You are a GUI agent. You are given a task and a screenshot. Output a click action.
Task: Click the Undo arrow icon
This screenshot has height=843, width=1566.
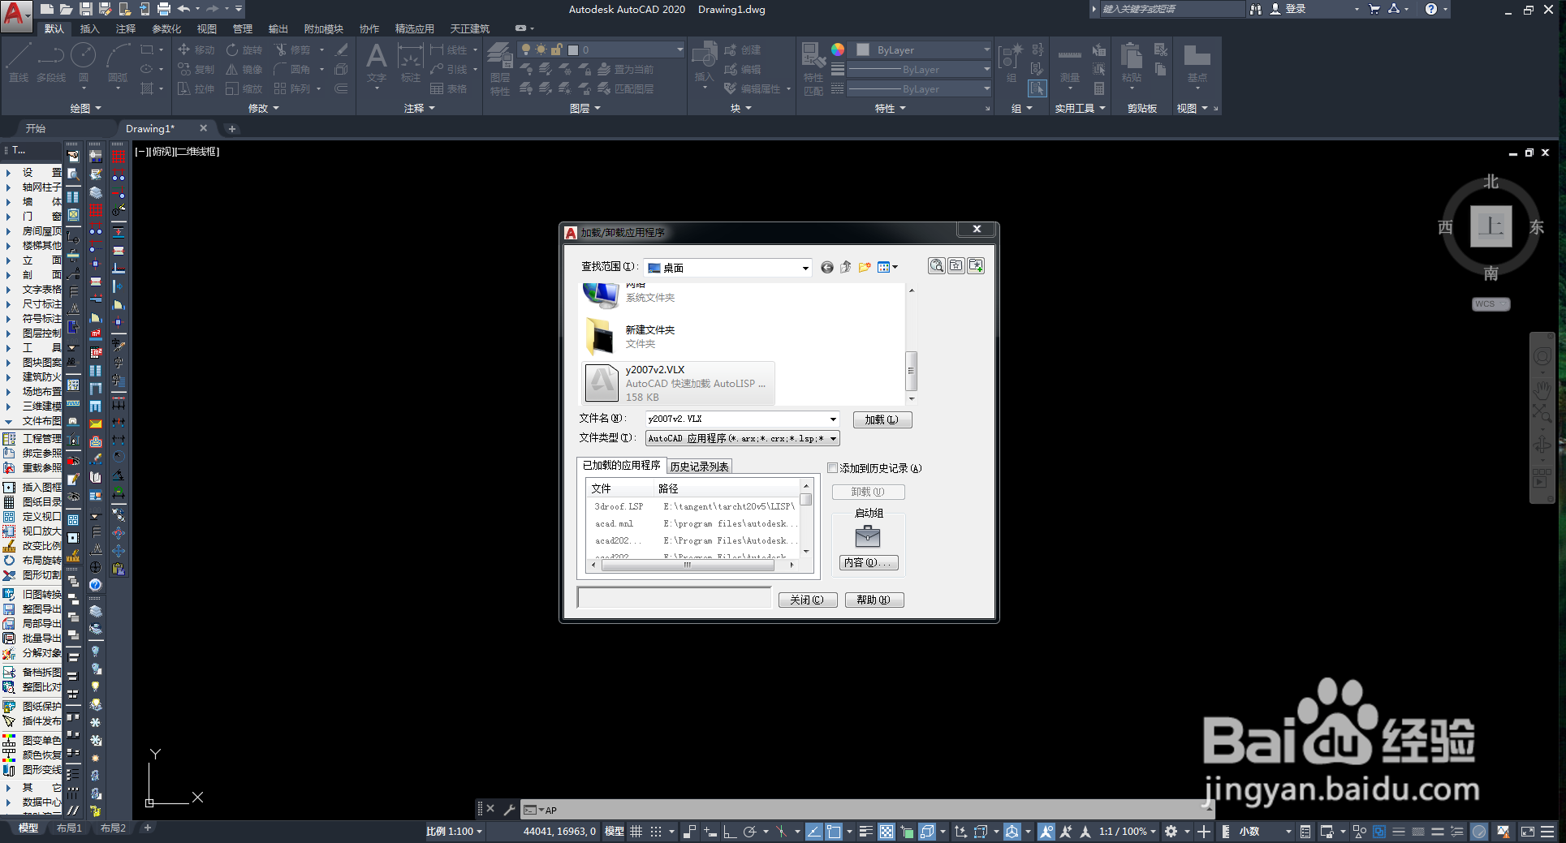tap(183, 9)
